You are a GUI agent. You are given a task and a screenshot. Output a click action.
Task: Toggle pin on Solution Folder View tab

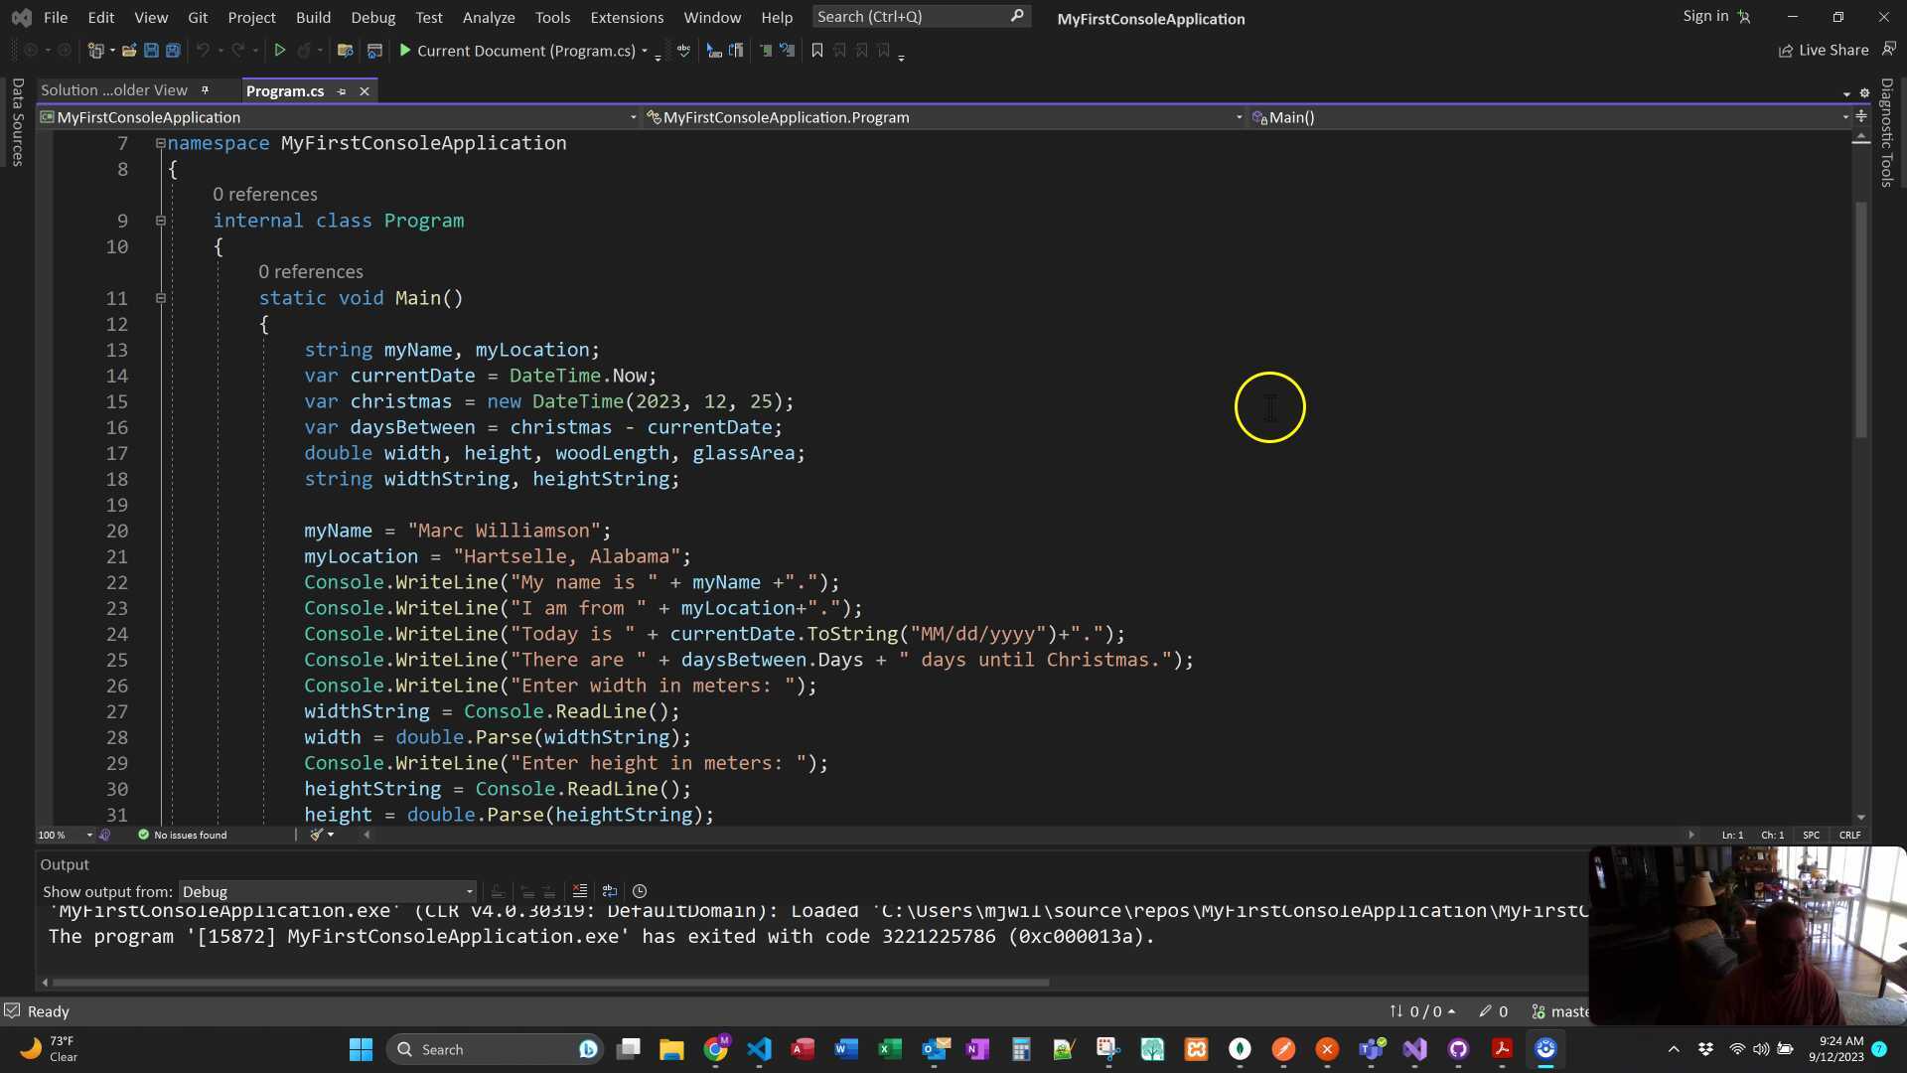coord(206,90)
